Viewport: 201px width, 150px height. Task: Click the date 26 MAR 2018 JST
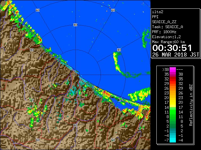[176, 55]
